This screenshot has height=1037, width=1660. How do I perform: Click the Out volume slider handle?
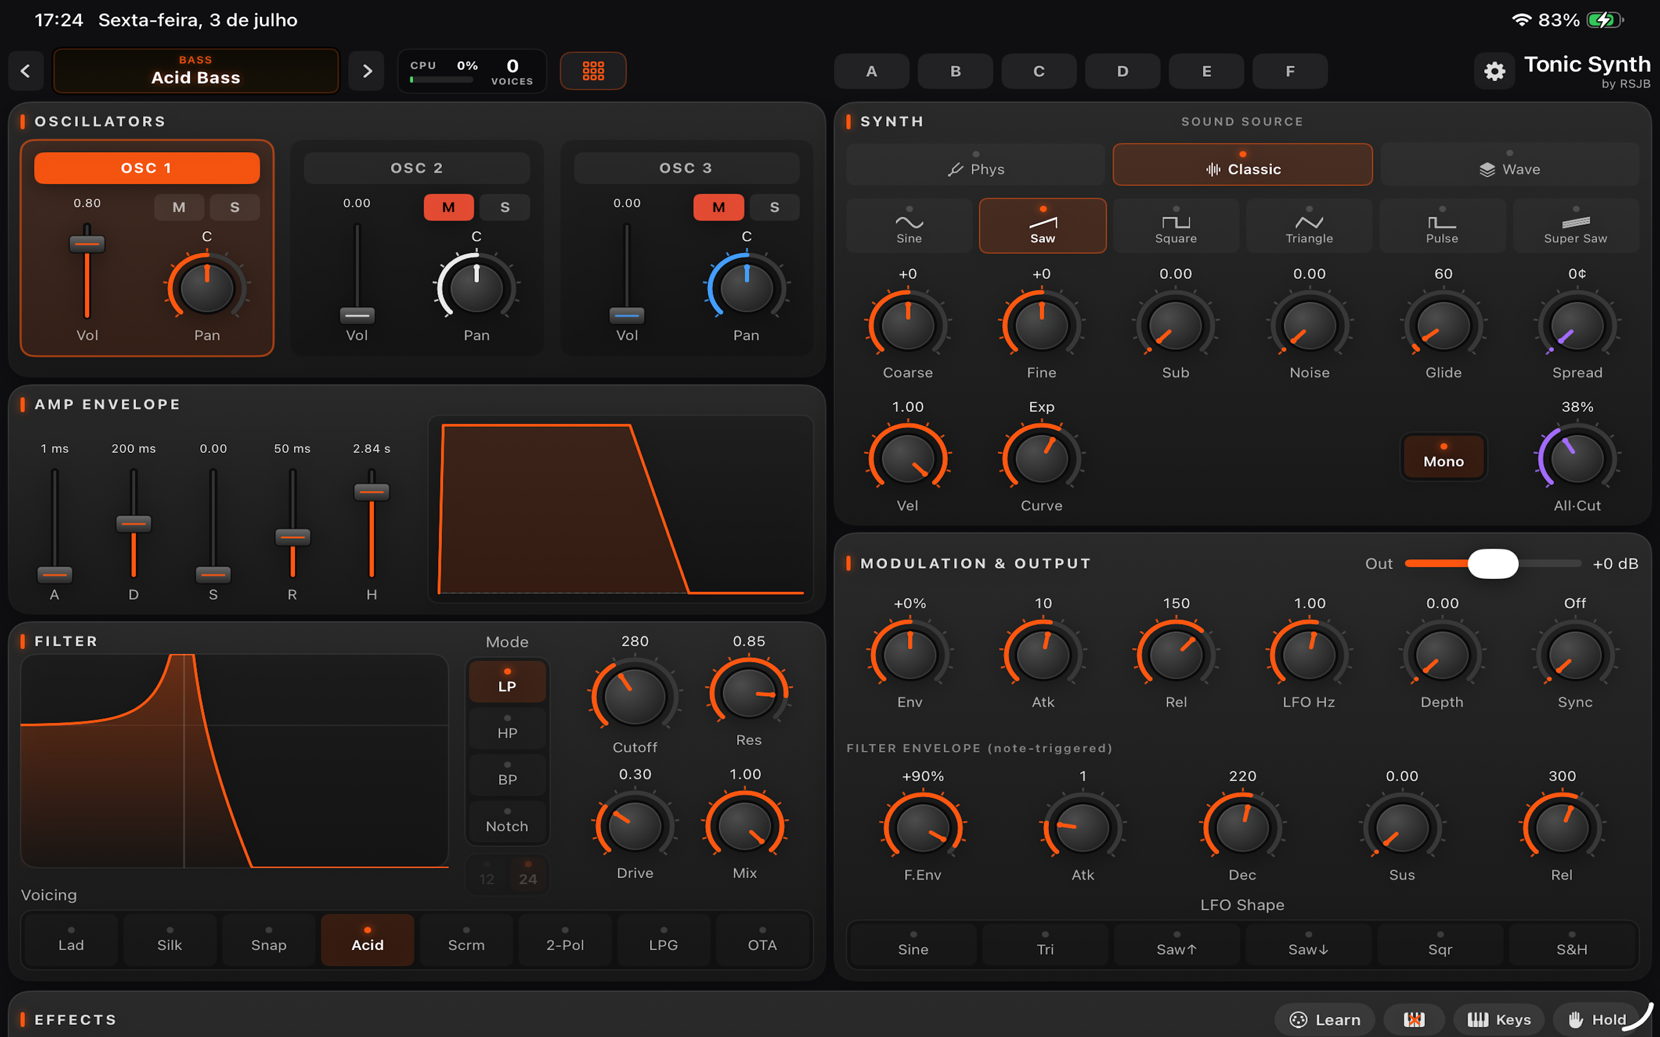point(1493,563)
